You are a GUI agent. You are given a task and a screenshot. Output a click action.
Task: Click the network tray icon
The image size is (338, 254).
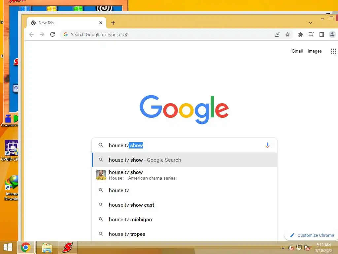(x=299, y=248)
